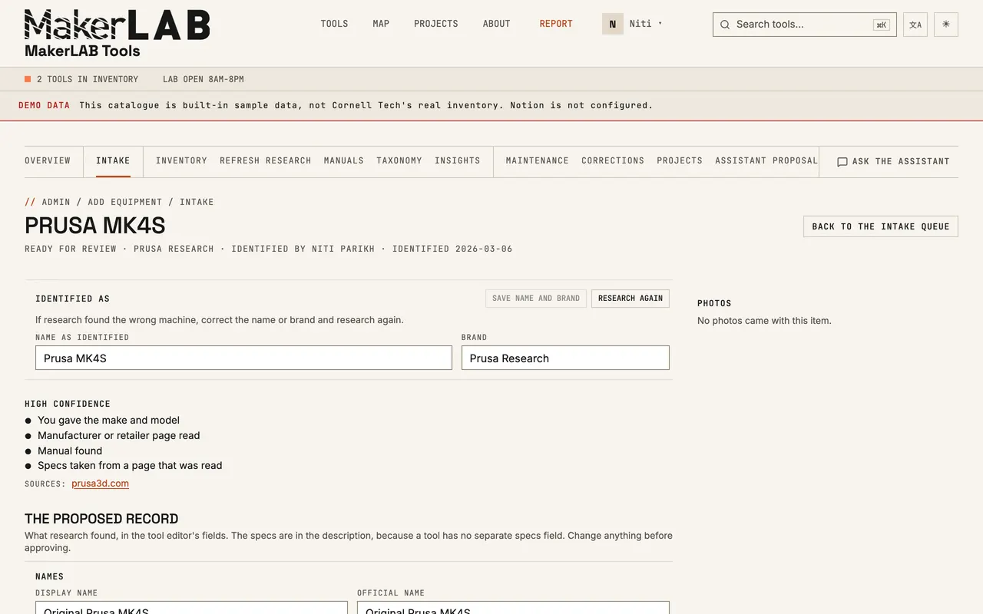This screenshot has height=614, width=983.
Task: Click the Research Again button
Action: pyautogui.click(x=631, y=299)
